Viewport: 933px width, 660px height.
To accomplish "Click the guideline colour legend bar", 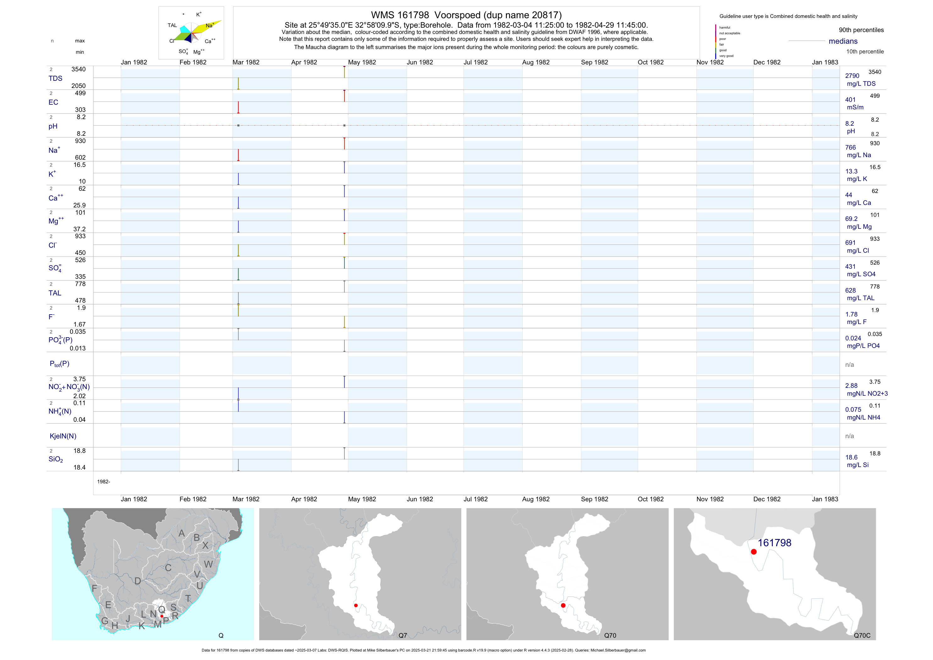I will click(x=716, y=41).
